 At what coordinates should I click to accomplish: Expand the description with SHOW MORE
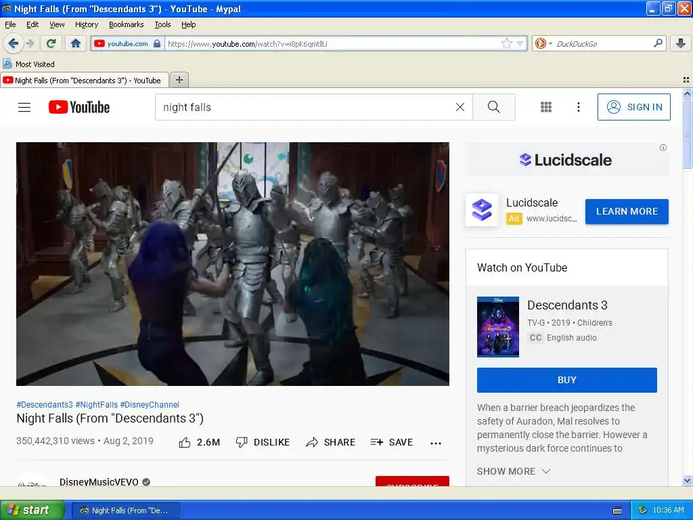pyautogui.click(x=514, y=471)
